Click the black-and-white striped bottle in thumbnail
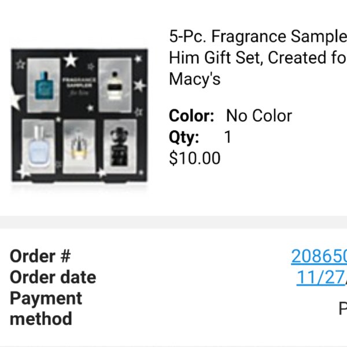Image resolution: width=347 pixels, height=347 pixels. 115,86
